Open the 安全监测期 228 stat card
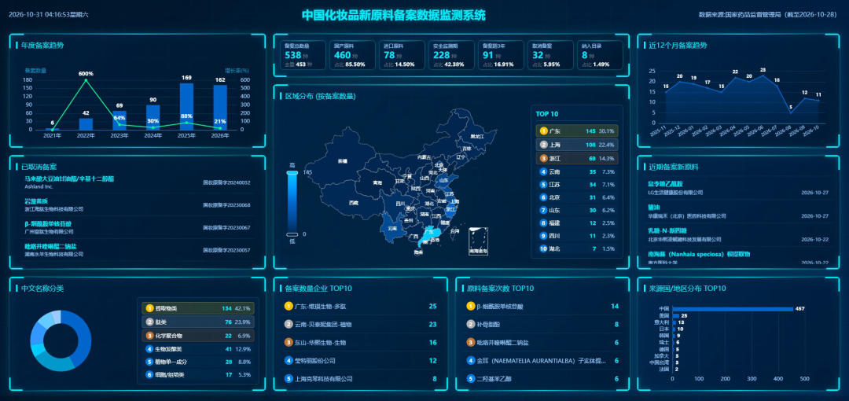The image size is (849, 401). tap(451, 55)
